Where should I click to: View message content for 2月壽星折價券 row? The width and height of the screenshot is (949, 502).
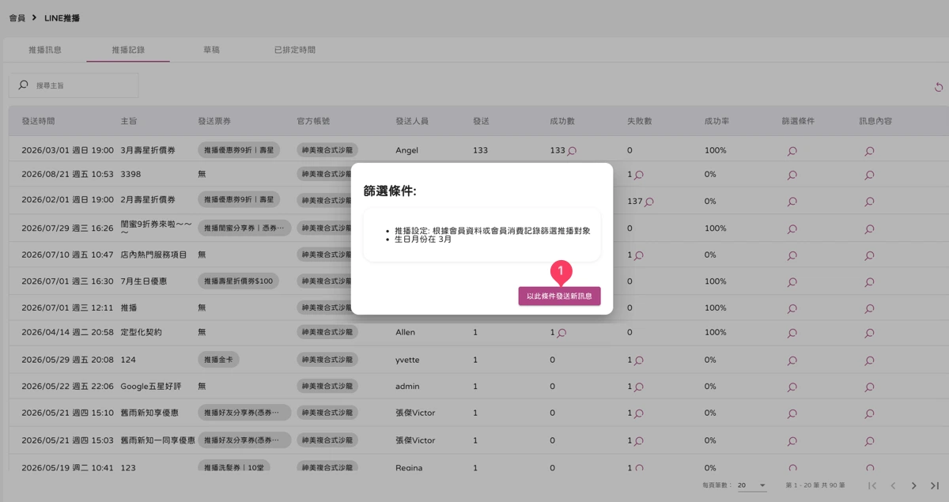869,202
